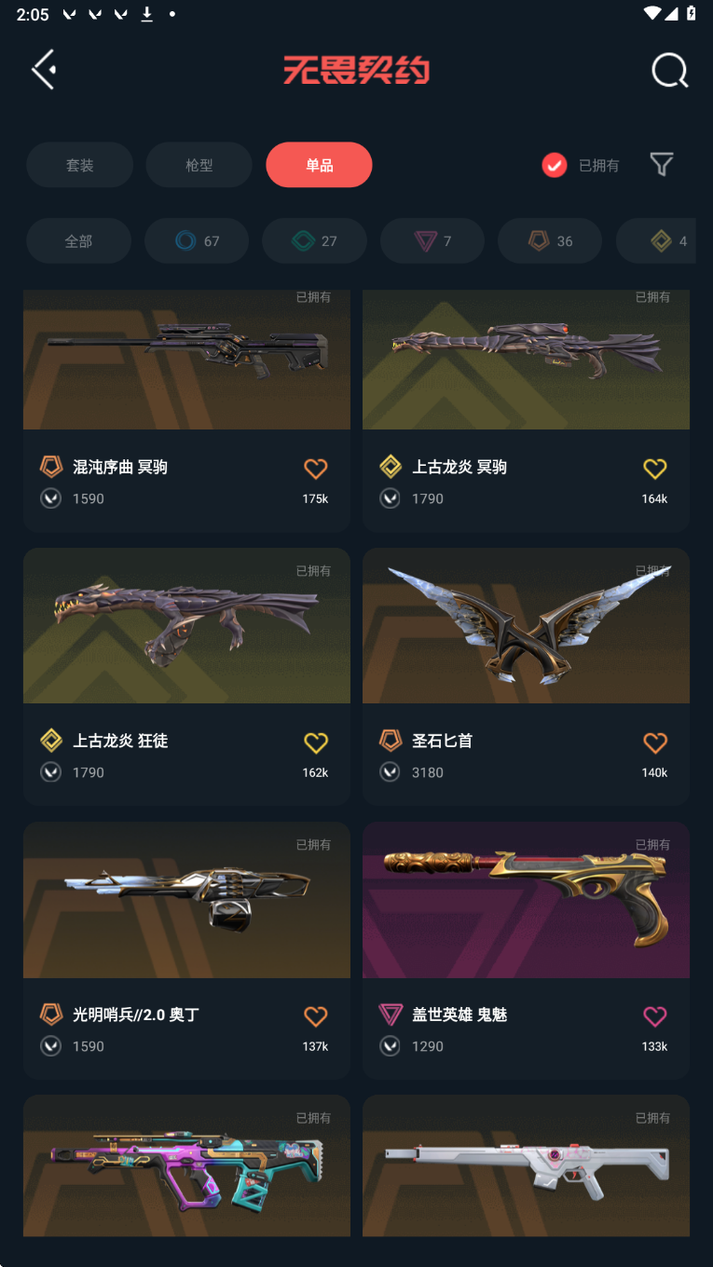Screen dimensions: 713x1267
Task: Select the 全部 tier filter
Action: tap(78, 241)
